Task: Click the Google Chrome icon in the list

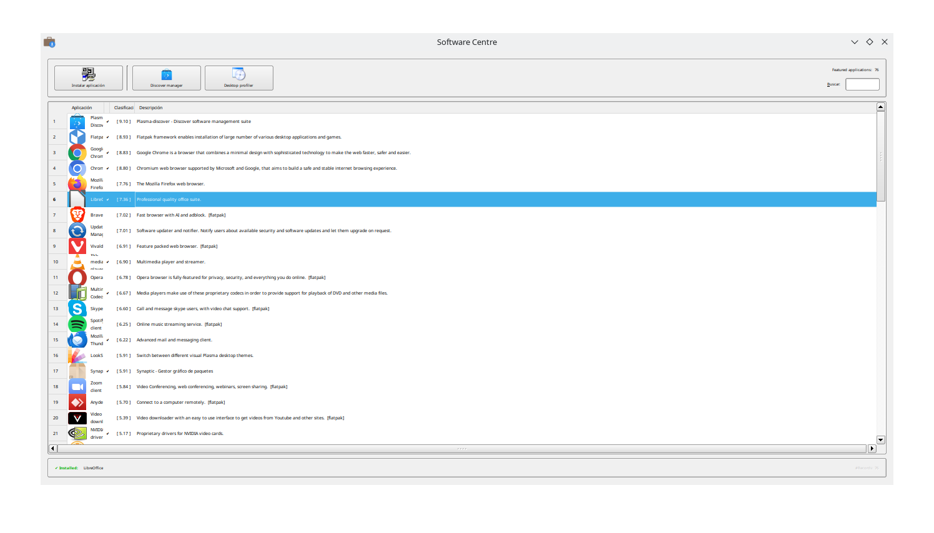Action: (77, 153)
